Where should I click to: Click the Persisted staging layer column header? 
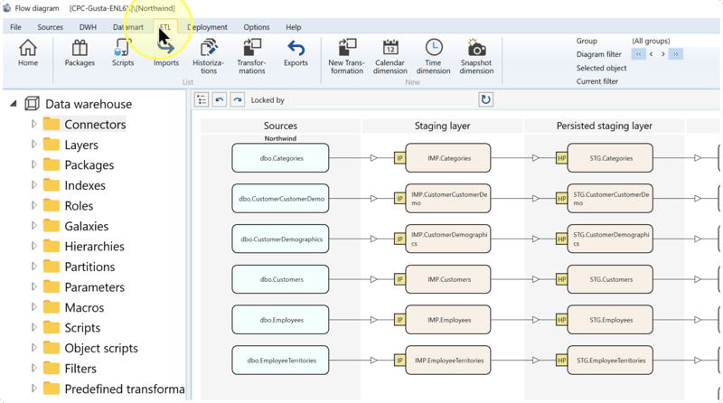click(x=604, y=126)
